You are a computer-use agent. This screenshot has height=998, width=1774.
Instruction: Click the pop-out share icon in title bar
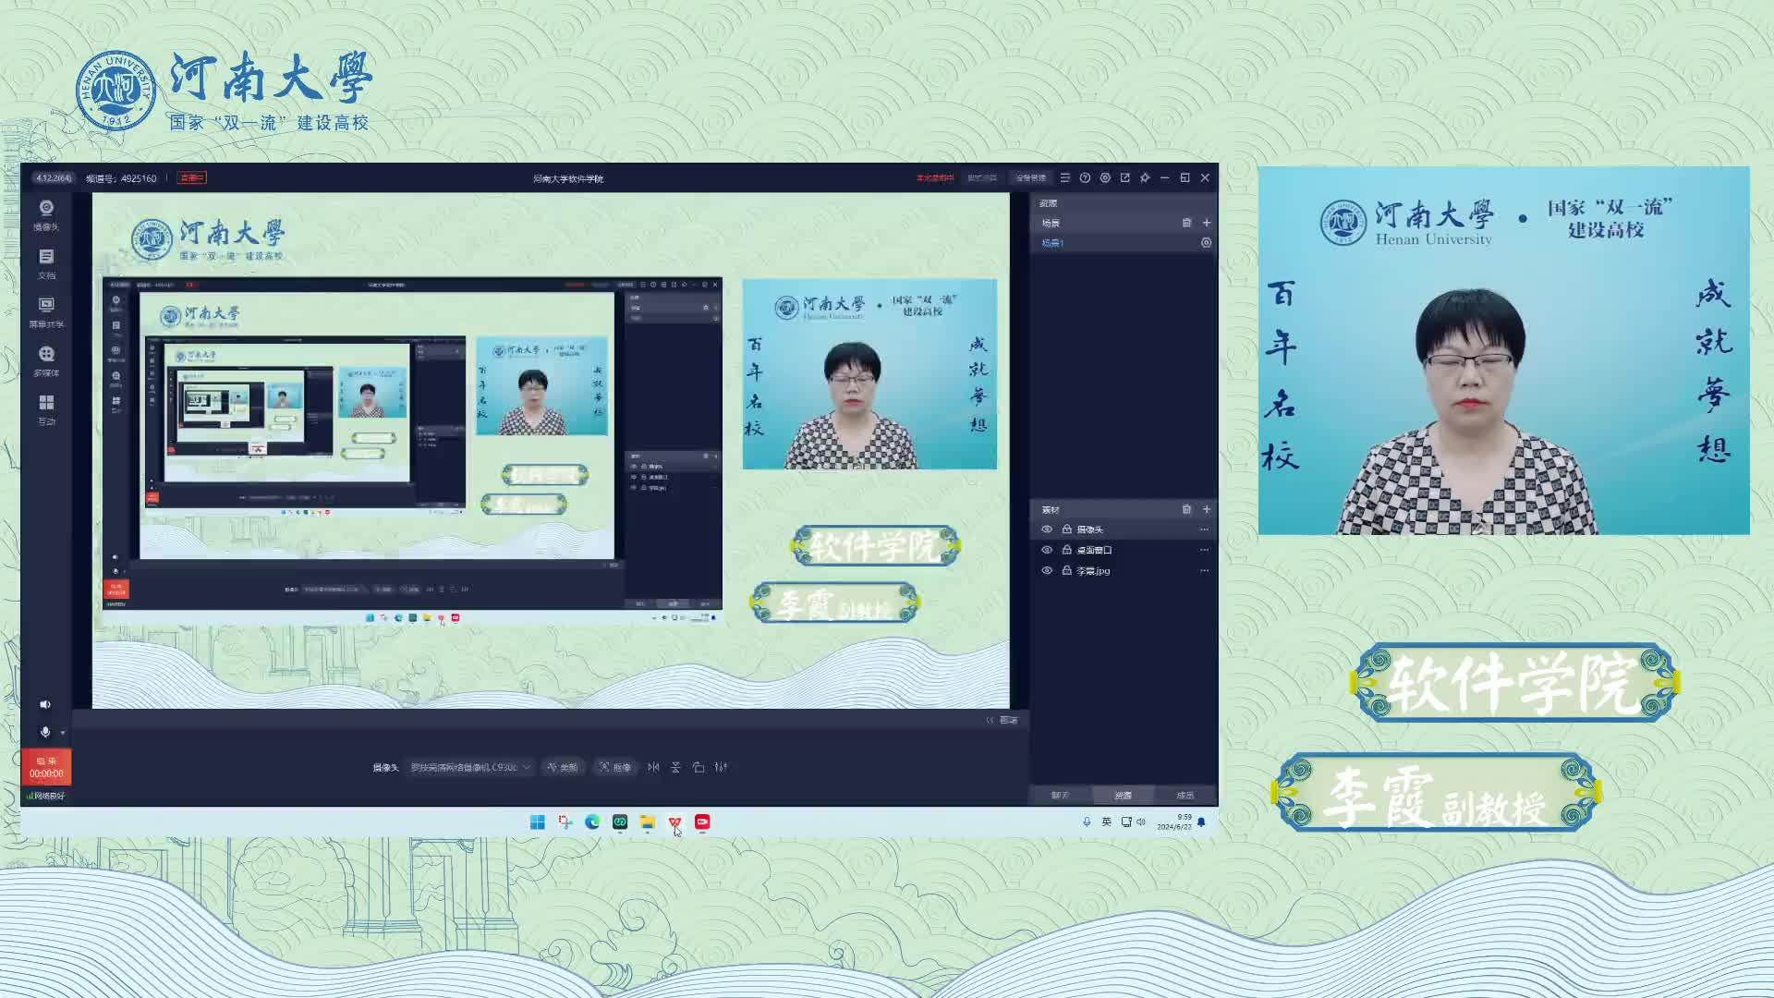[x=1124, y=177]
